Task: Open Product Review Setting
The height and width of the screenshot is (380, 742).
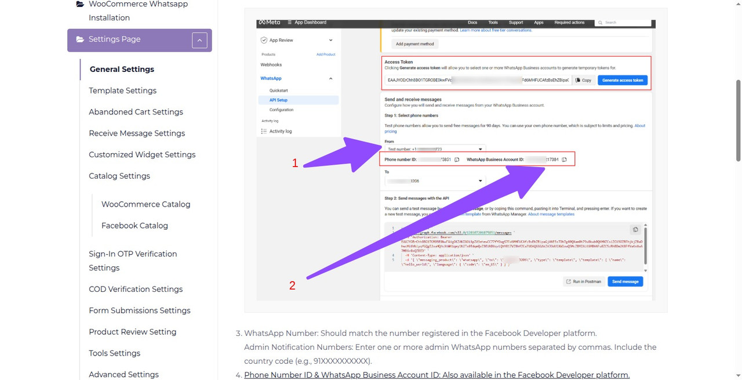Action: tap(132, 332)
